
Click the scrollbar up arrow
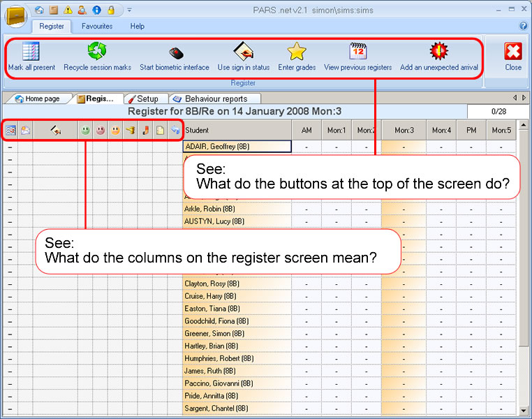524,125
